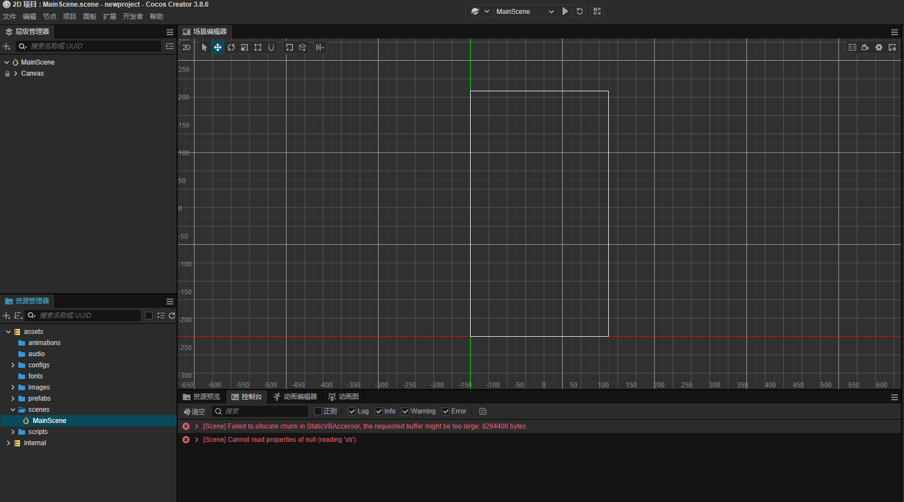Switch to the 动画图 tab
Screen dimensions: 904x502
pos(344,397)
